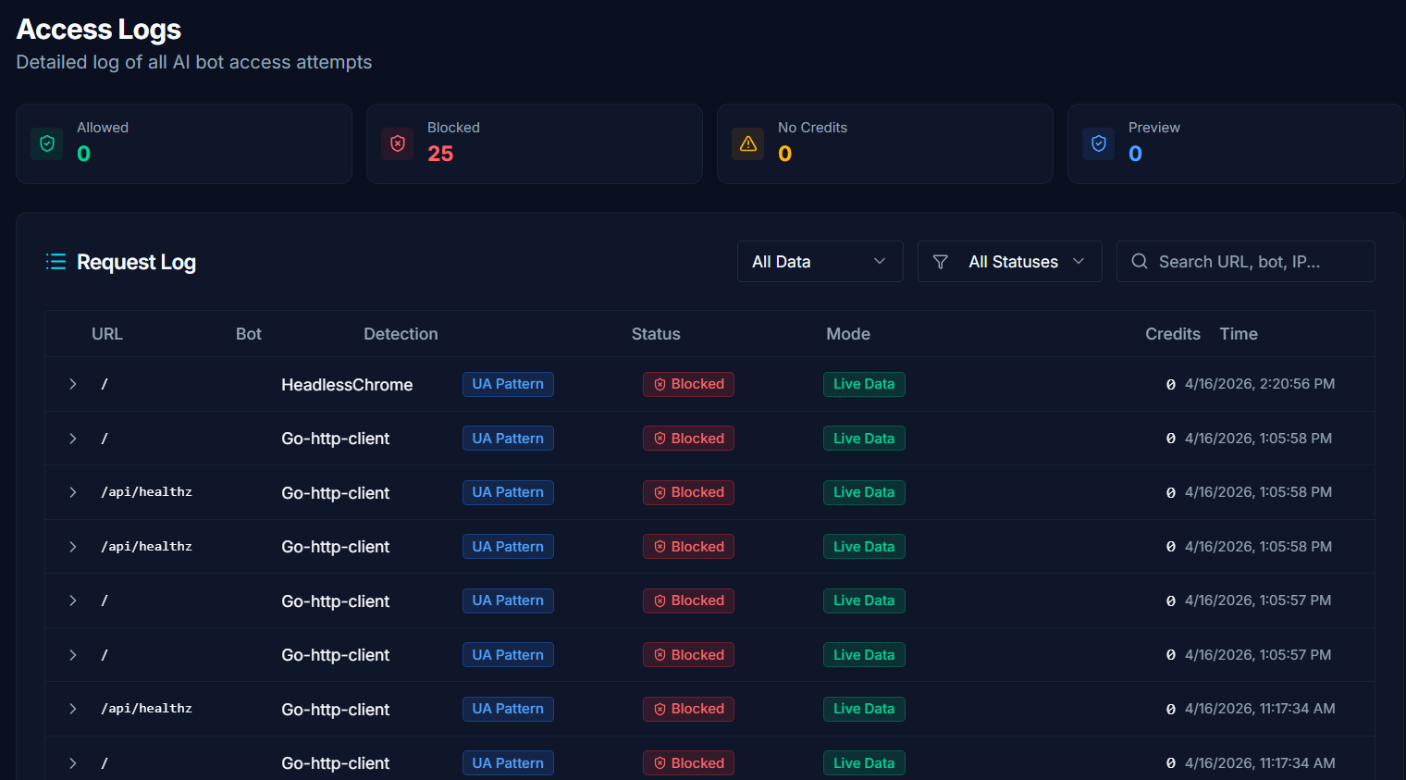Viewport: 1406px width, 780px height.
Task: Click Live Data badge on 2:20:56 PM row
Action: coord(864,384)
